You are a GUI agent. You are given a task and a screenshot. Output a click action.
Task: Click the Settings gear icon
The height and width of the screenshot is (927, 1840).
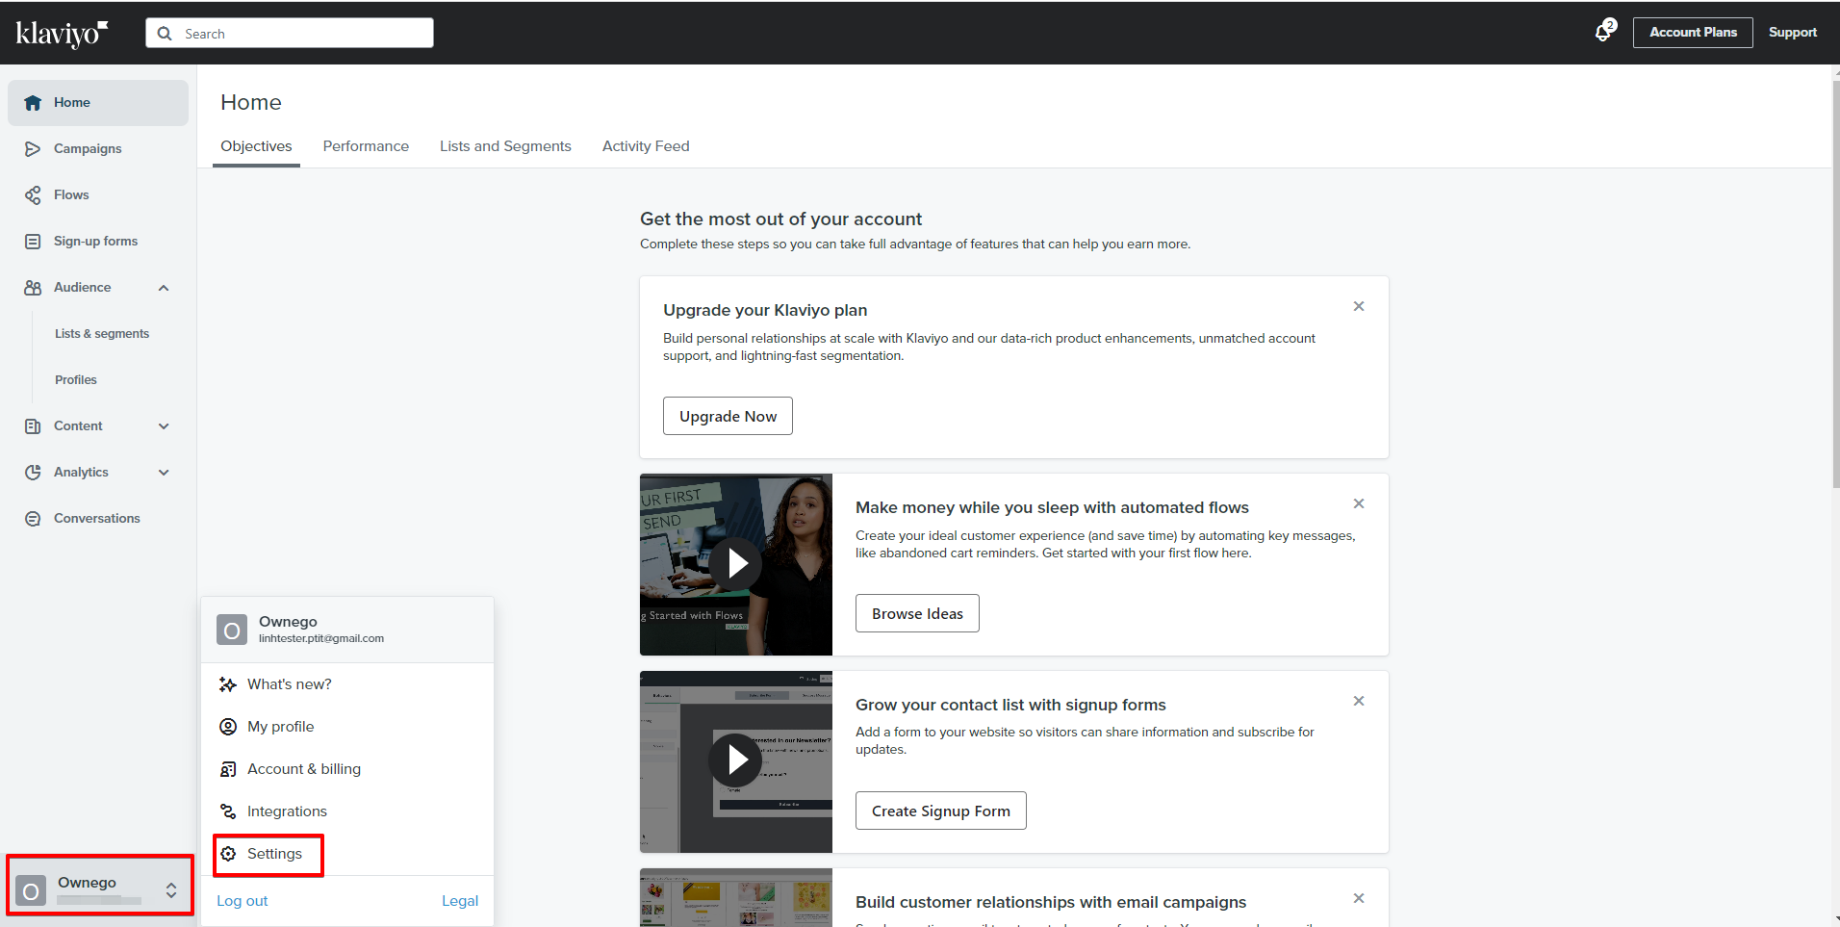[x=228, y=854]
